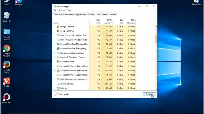Select the Recycle Bin icon
This screenshot has width=204, height=114.
(x=6, y=17)
